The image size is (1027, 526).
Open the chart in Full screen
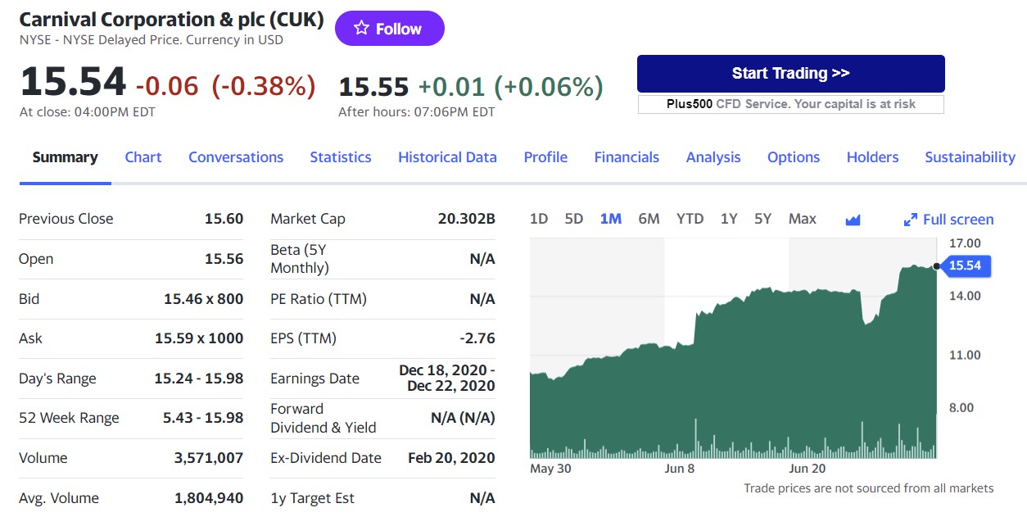[948, 220]
